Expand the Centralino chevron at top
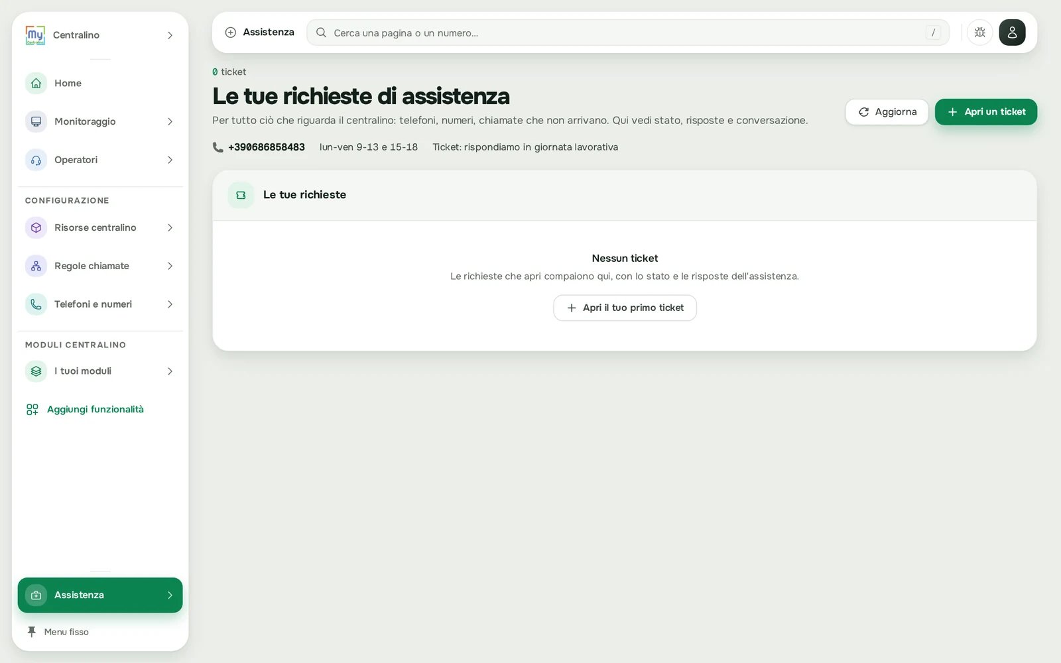Image resolution: width=1061 pixels, height=663 pixels. tap(170, 35)
